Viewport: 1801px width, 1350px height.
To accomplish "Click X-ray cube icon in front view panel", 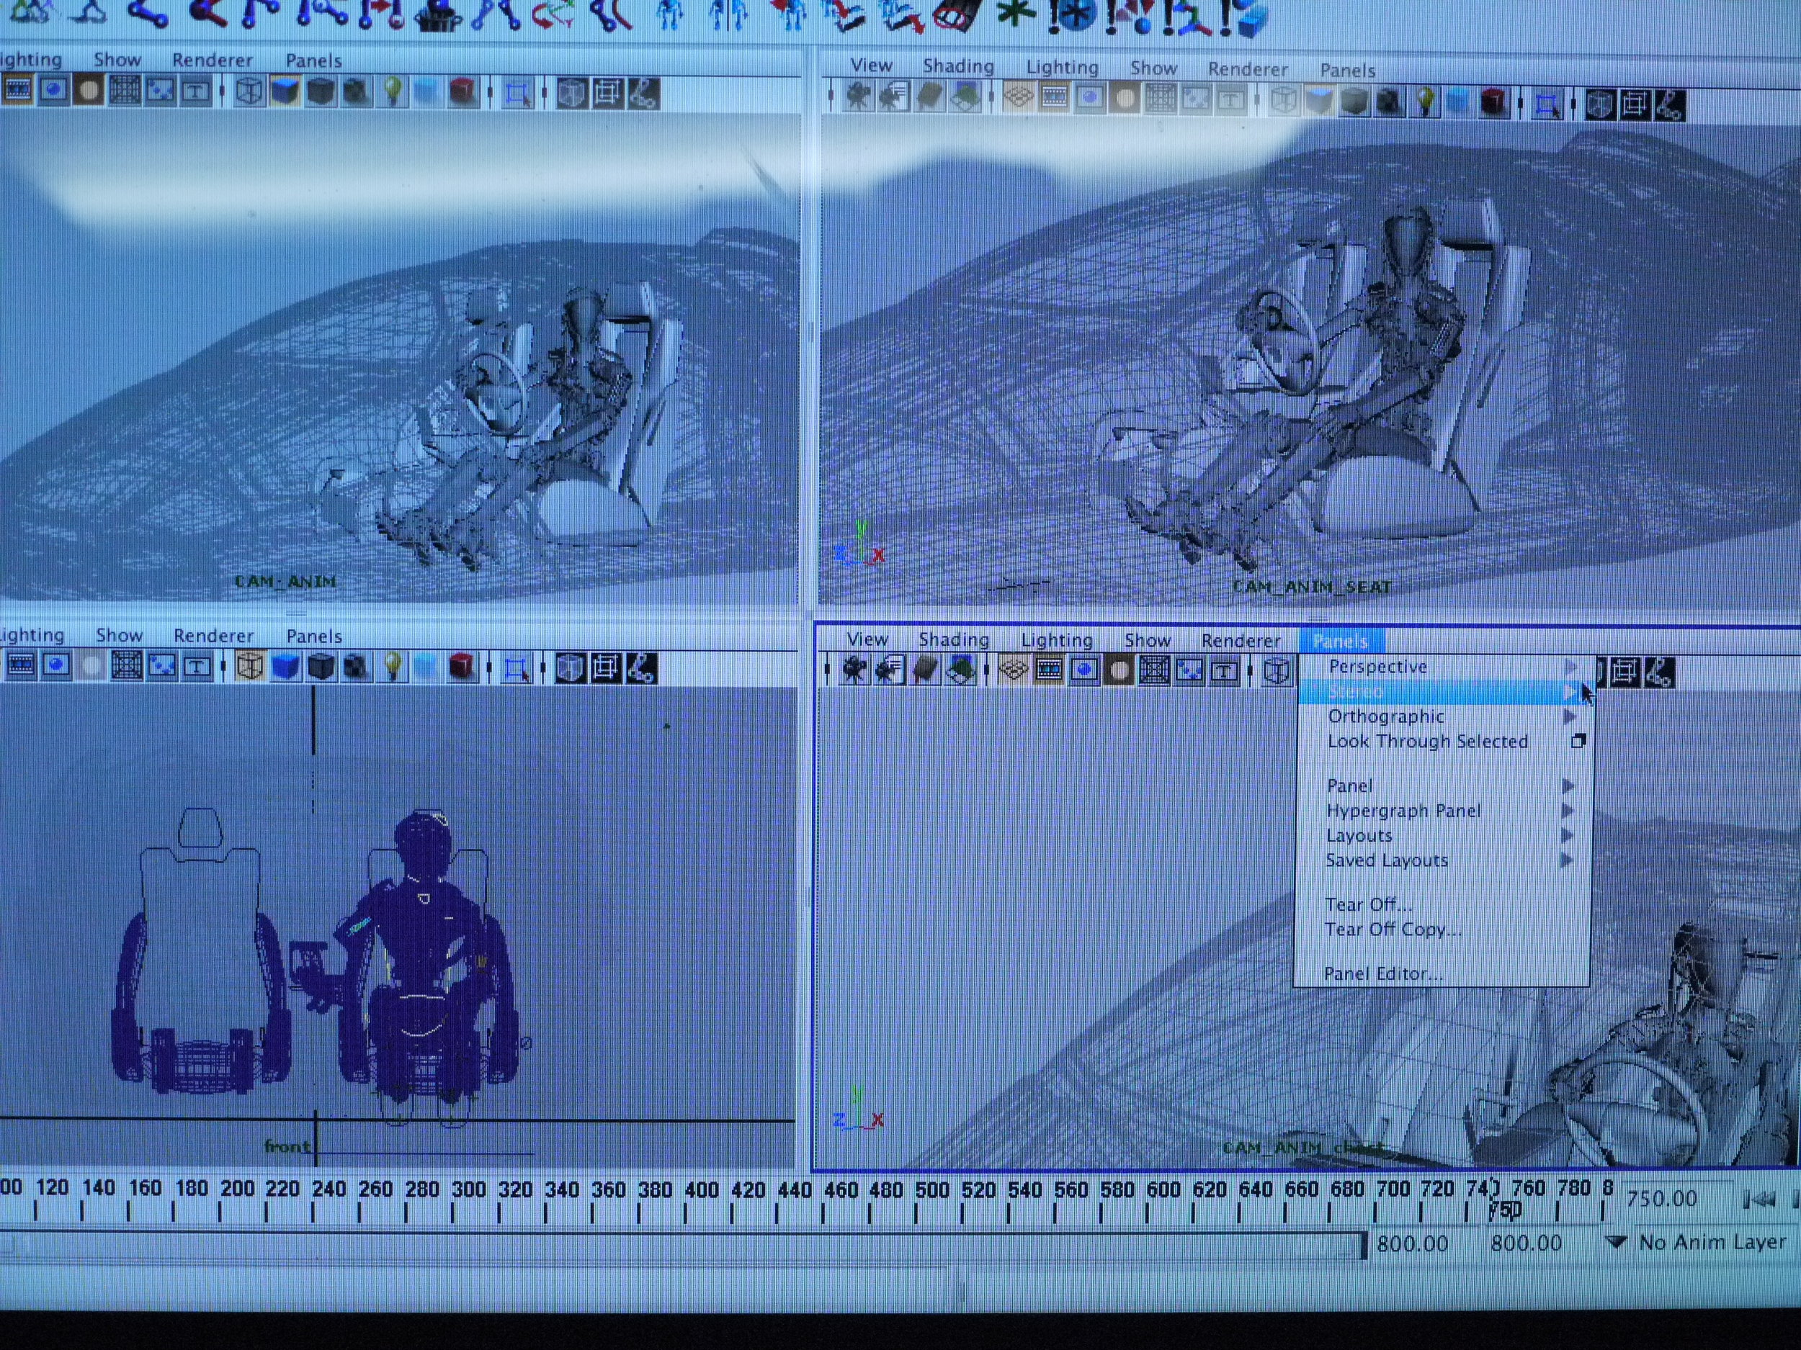I will (571, 668).
